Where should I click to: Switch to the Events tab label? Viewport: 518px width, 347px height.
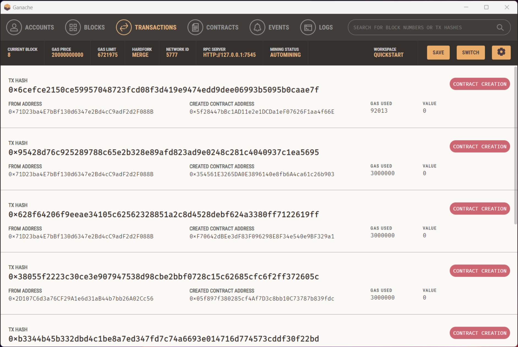click(279, 27)
